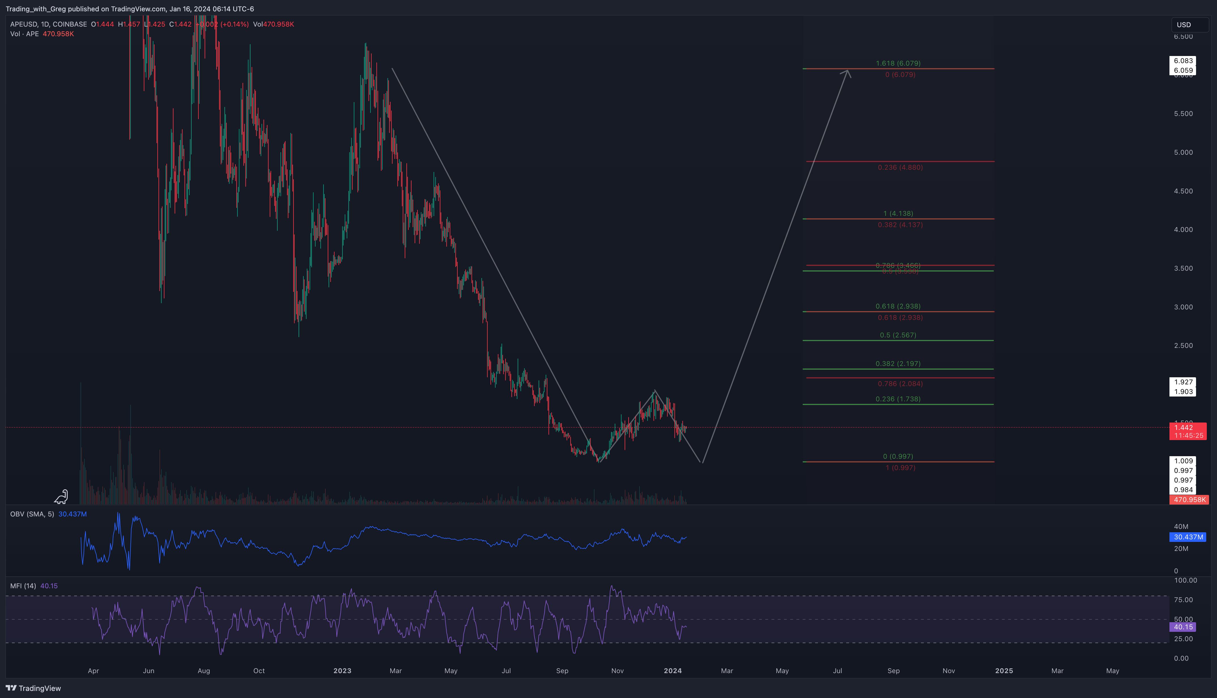Screen dimensions: 1217x698
Task: Click the 2025 label on the time axis
Action: (1004, 671)
